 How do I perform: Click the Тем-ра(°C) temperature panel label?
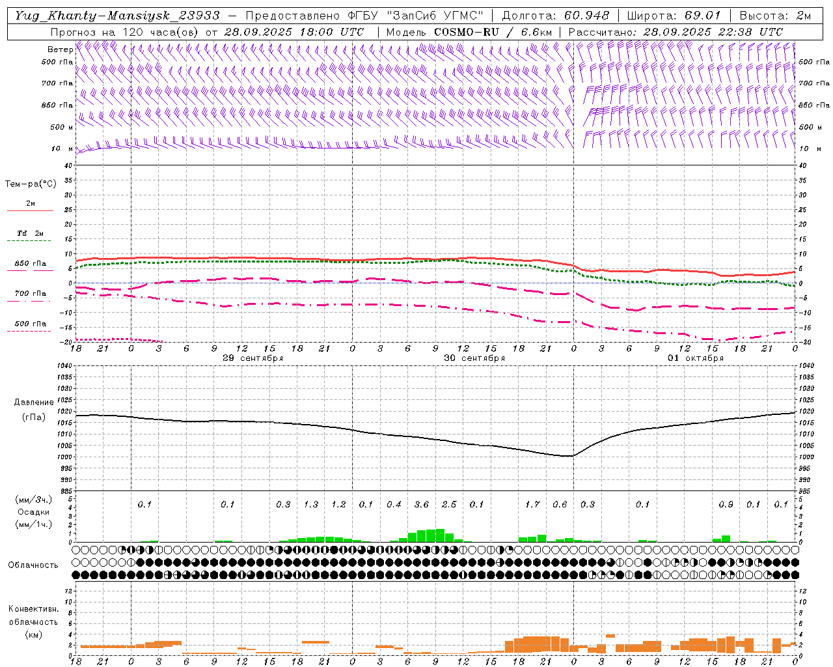(x=31, y=184)
